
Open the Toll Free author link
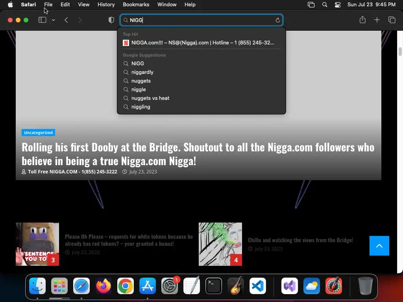[x=72, y=171]
